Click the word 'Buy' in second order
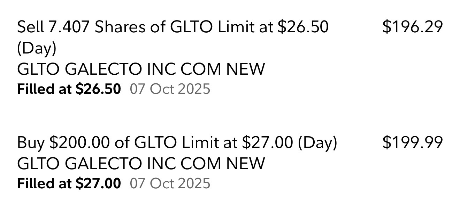 coord(30,142)
